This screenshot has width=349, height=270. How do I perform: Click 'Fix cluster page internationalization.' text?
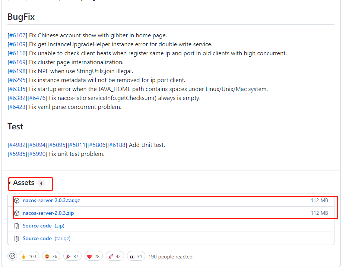tap(76, 62)
